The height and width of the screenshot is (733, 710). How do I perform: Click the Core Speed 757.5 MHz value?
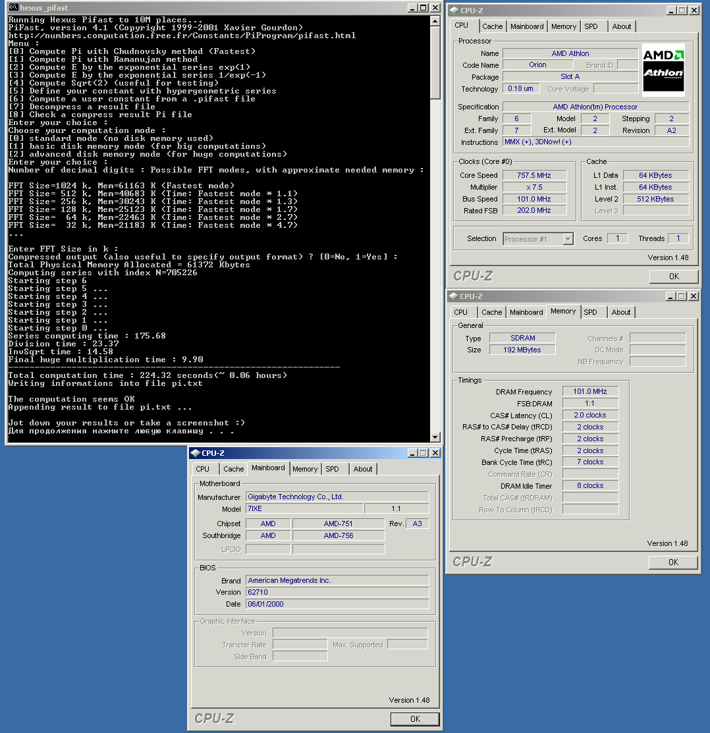tap(534, 175)
